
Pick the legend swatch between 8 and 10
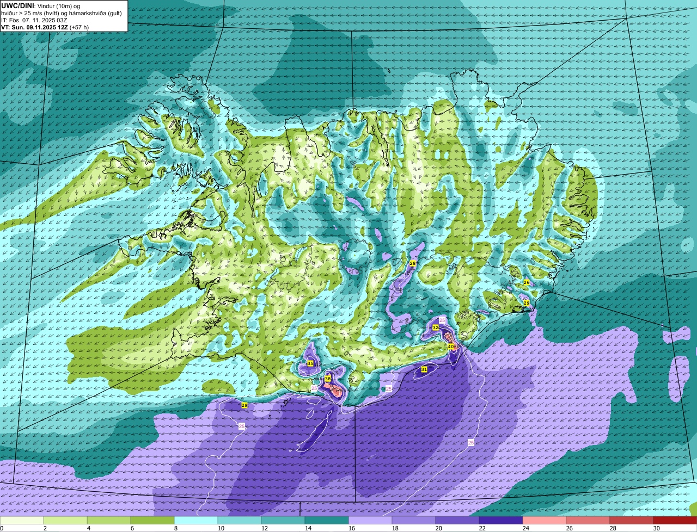(196, 521)
